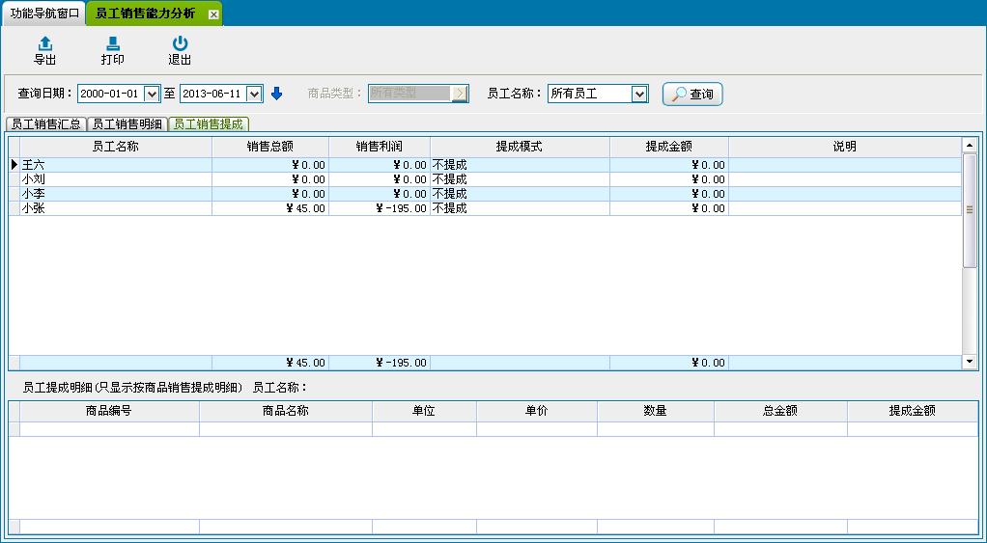Click the 查询 search button
This screenshot has height=543, width=987.
point(692,95)
